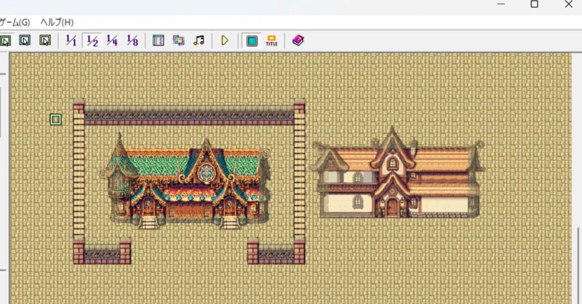Select the green square event marker
This screenshot has width=582, height=304.
[55, 119]
